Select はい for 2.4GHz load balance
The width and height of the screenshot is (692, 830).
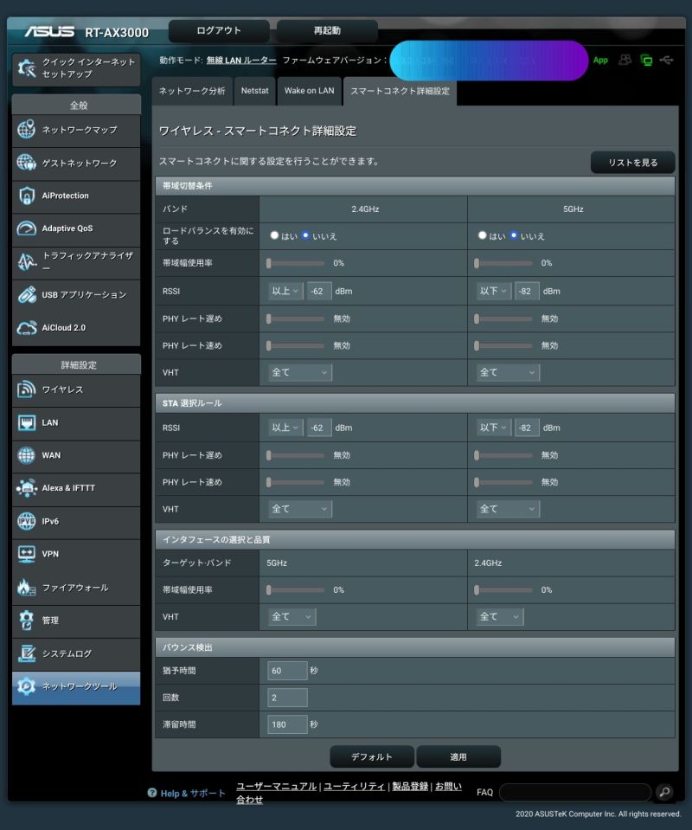click(273, 235)
